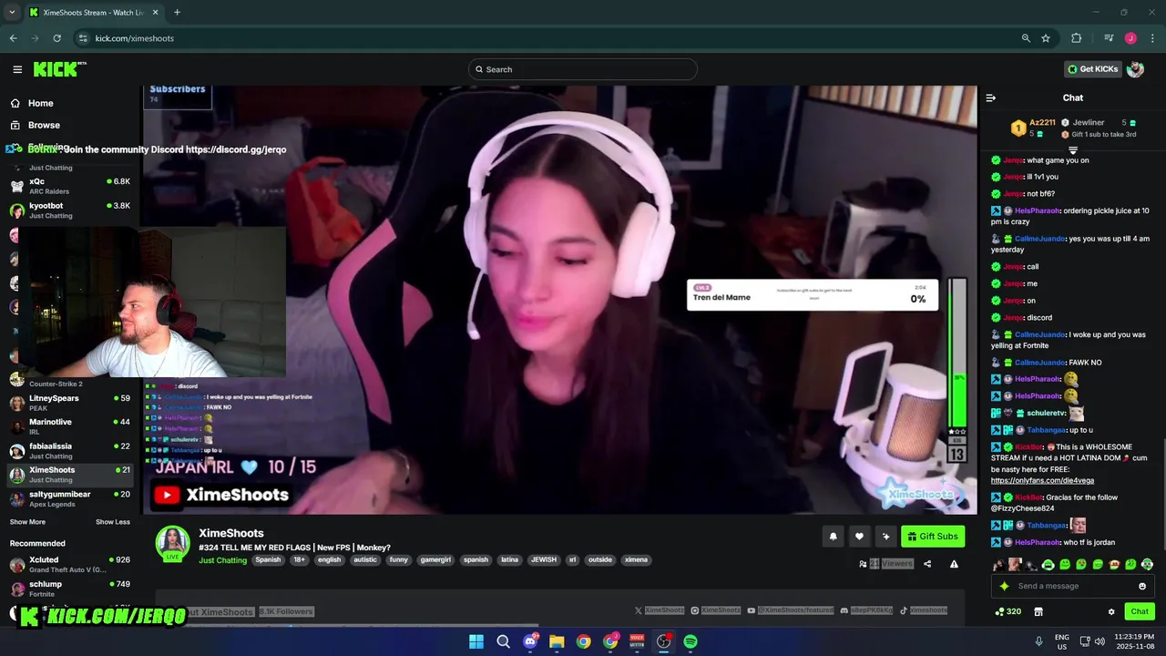Screen dimensions: 1166x656
Task: Follow channel with heart icon
Action: tap(859, 537)
